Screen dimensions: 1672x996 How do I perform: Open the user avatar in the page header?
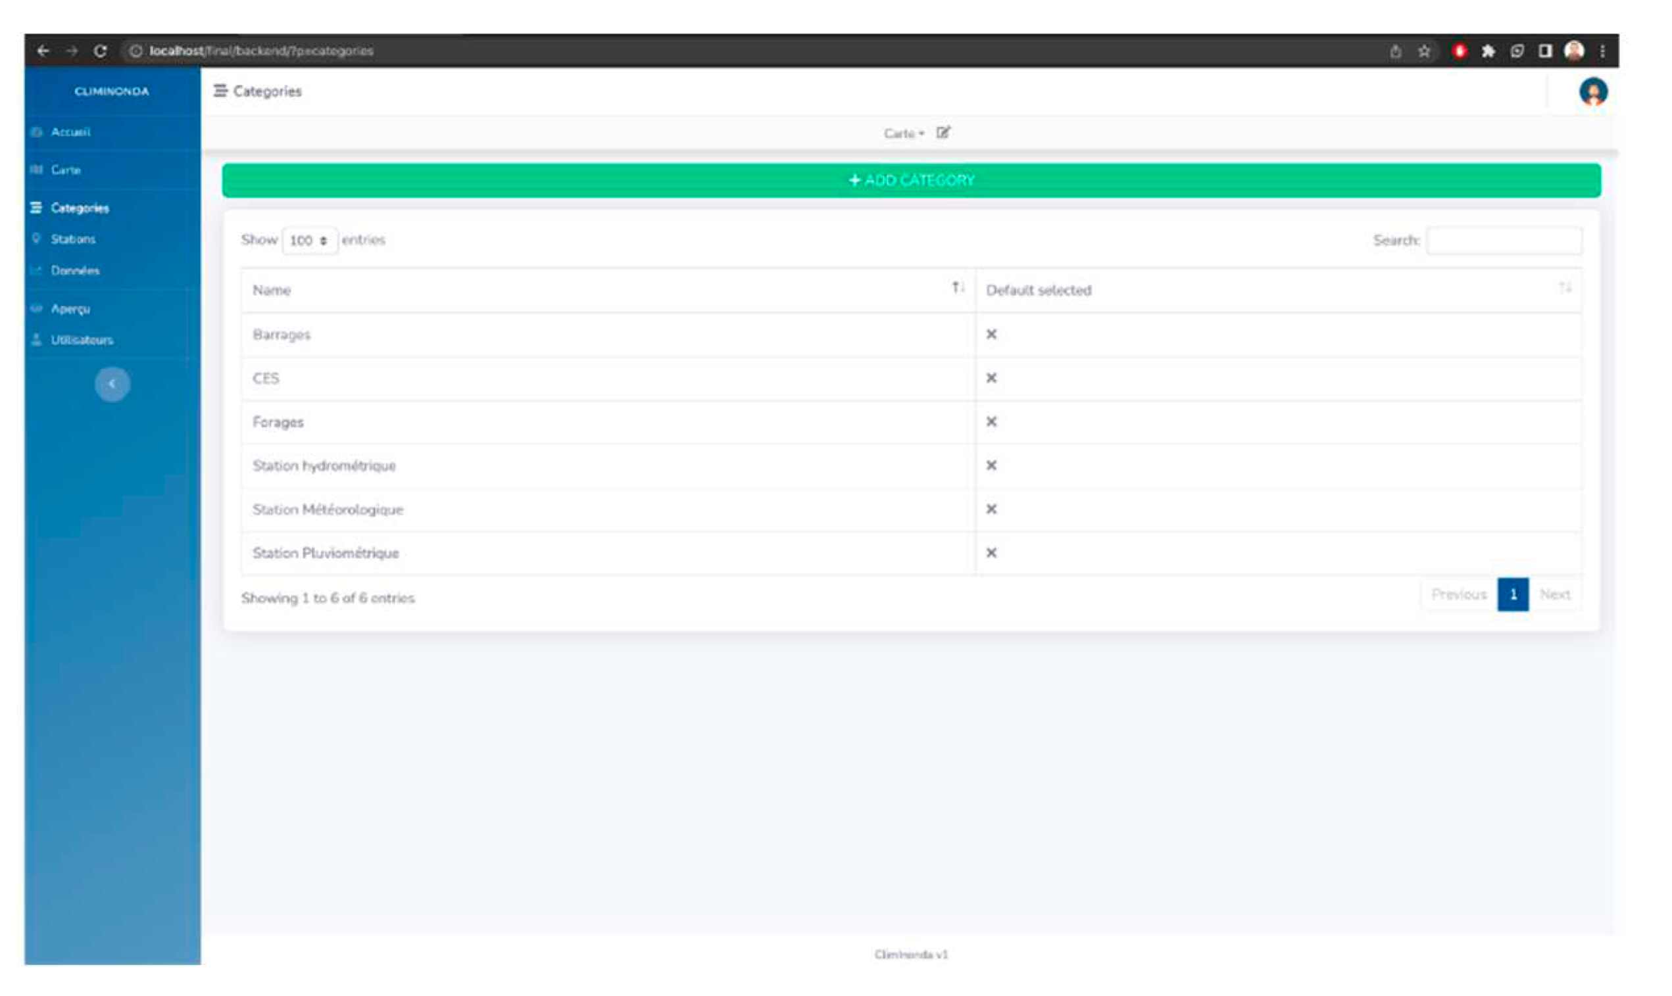pos(1594,91)
